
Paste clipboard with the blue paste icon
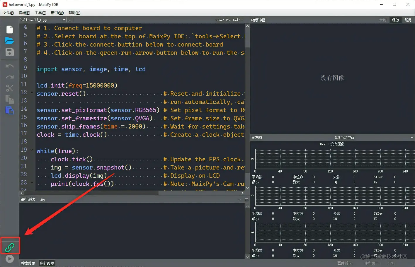10,110
